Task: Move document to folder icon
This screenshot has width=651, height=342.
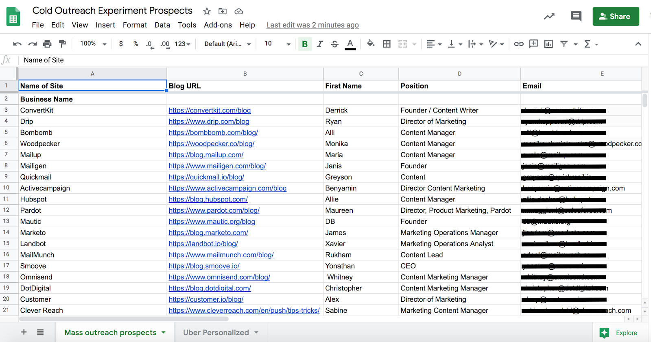Action: 223,11
